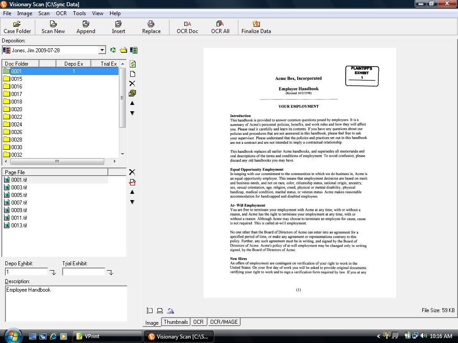Switch to the Thumbnails tab
The image size is (458, 343).
pos(176,322)
